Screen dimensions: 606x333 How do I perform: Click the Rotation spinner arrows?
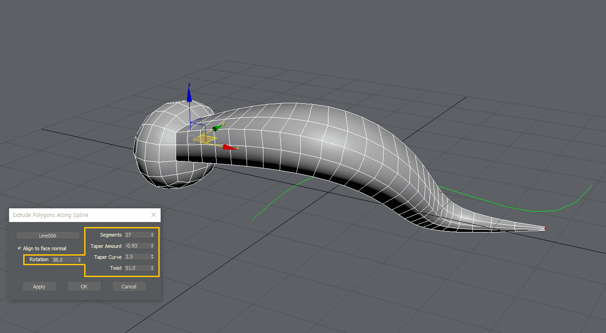pyautogui.click(x=80, y=260)
